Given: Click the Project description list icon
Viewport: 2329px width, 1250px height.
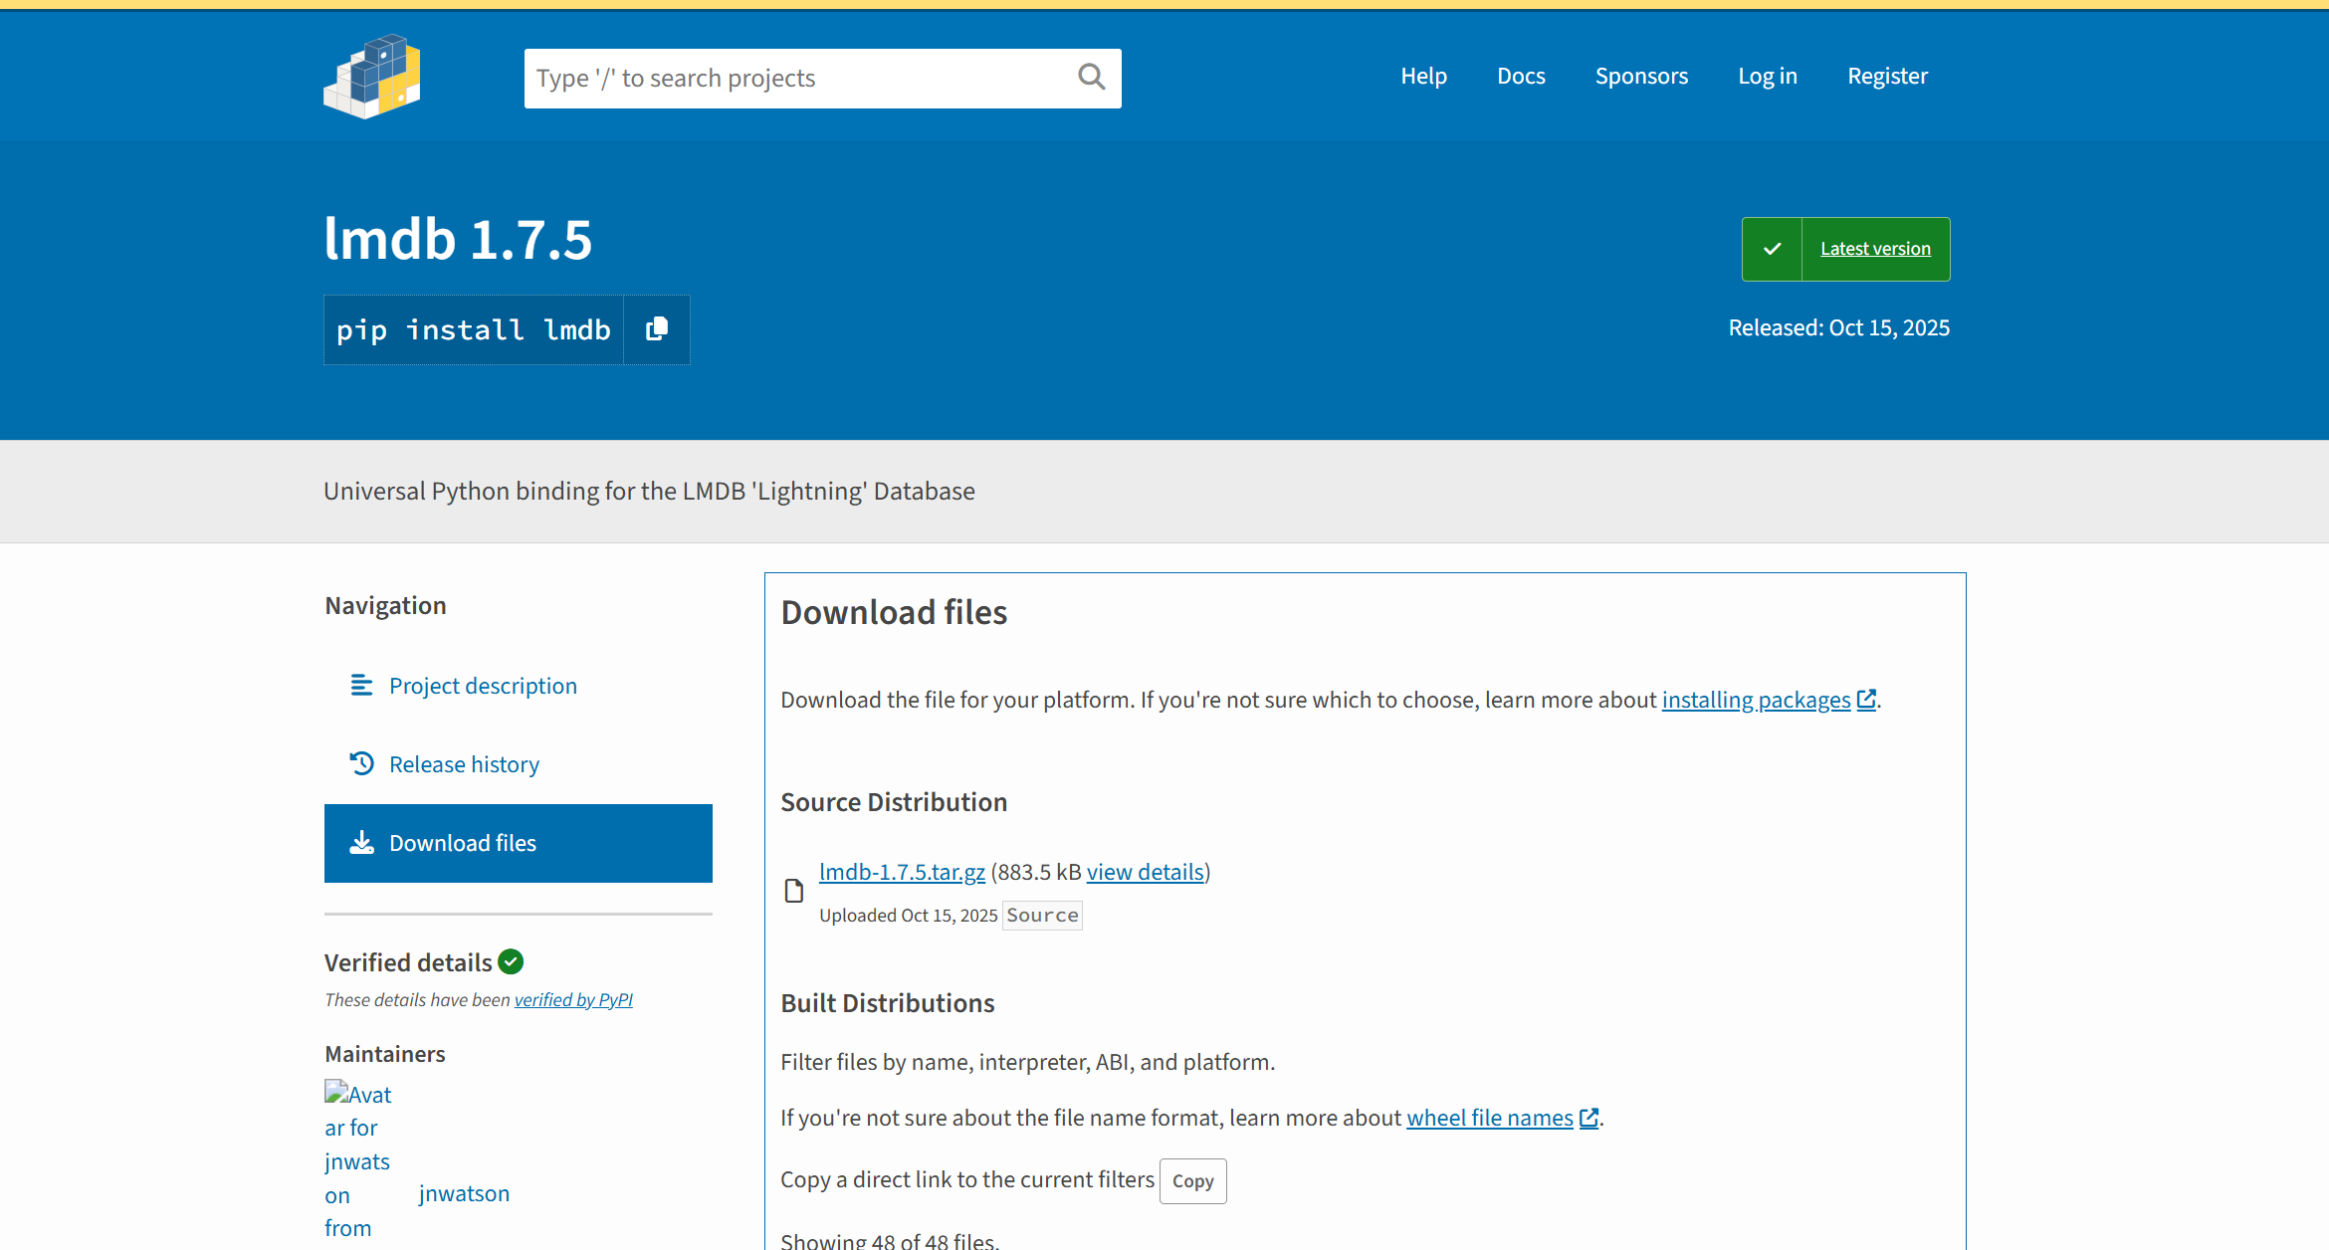Looking at the screenshot, I should pyautogui.click(x=361, y=686).
